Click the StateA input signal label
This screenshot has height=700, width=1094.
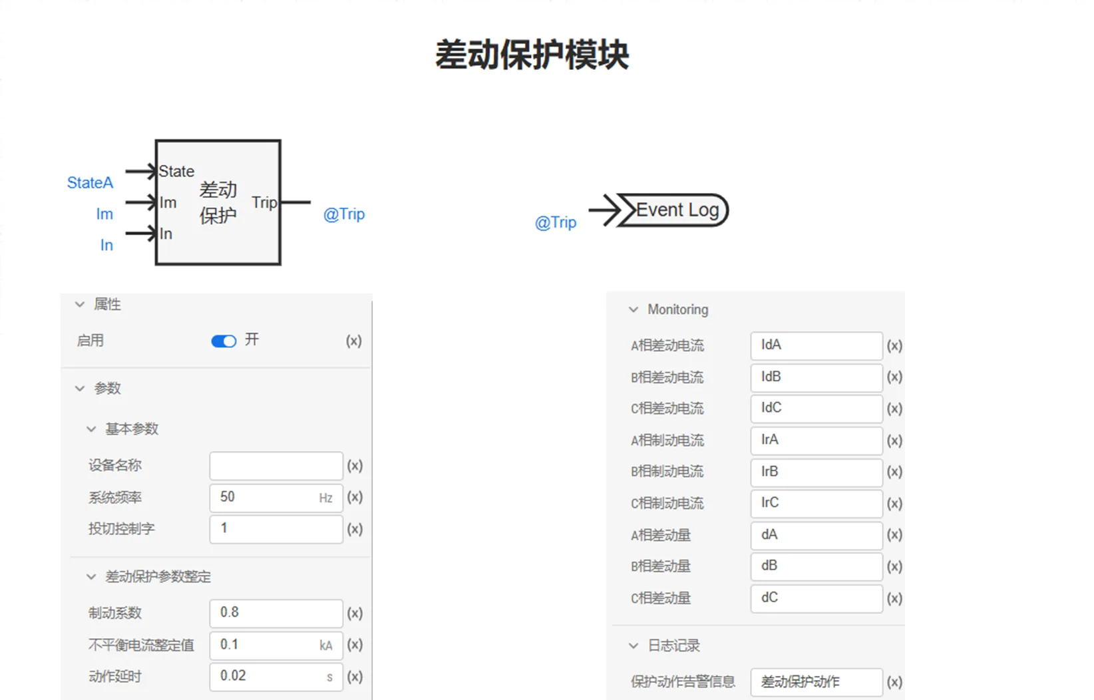90,183
